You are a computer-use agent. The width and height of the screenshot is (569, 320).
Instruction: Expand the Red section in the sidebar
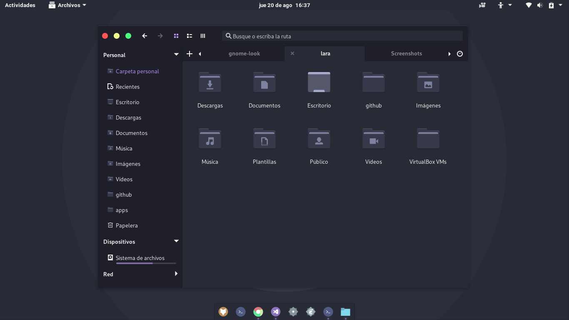click(x=176, y=274)
